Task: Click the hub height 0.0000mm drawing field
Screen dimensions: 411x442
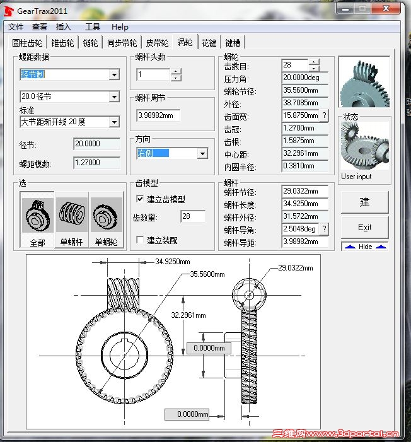Action: (x=209, y=348)
